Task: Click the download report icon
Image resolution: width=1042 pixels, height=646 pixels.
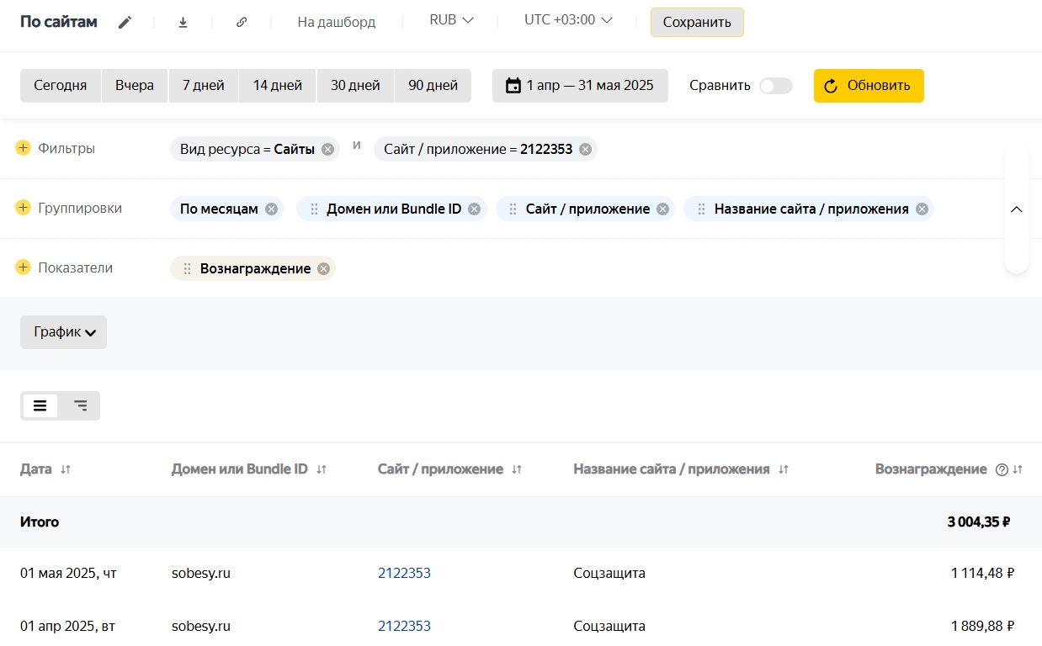Action: pos(183,23)
